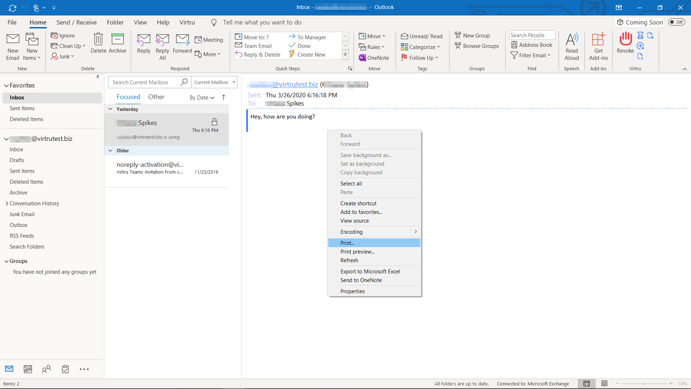
Task: Open Encoding submenu in context menu
Action: [x=374, y=232]
